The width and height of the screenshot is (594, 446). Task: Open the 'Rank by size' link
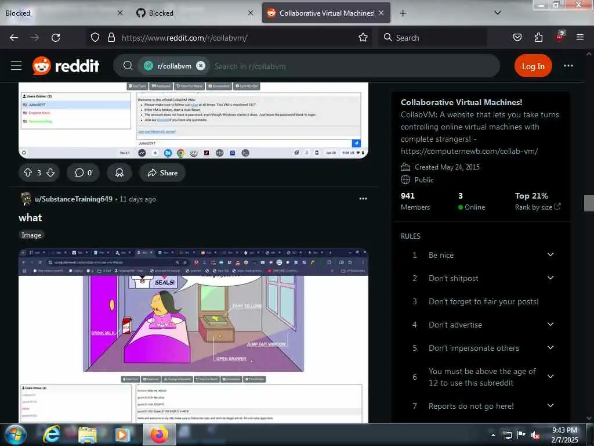(538, 207)
